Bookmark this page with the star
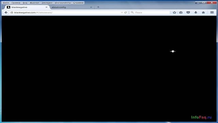 coord(174,13)
